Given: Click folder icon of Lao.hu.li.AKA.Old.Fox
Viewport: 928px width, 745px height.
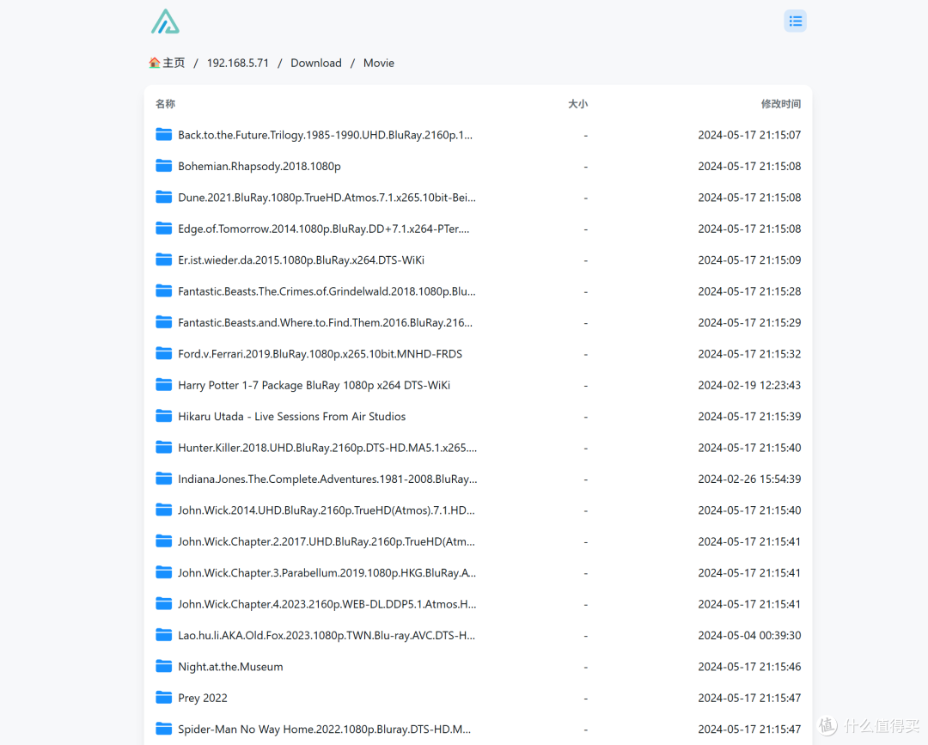Looking at the screenshot, I should (163, 636).
